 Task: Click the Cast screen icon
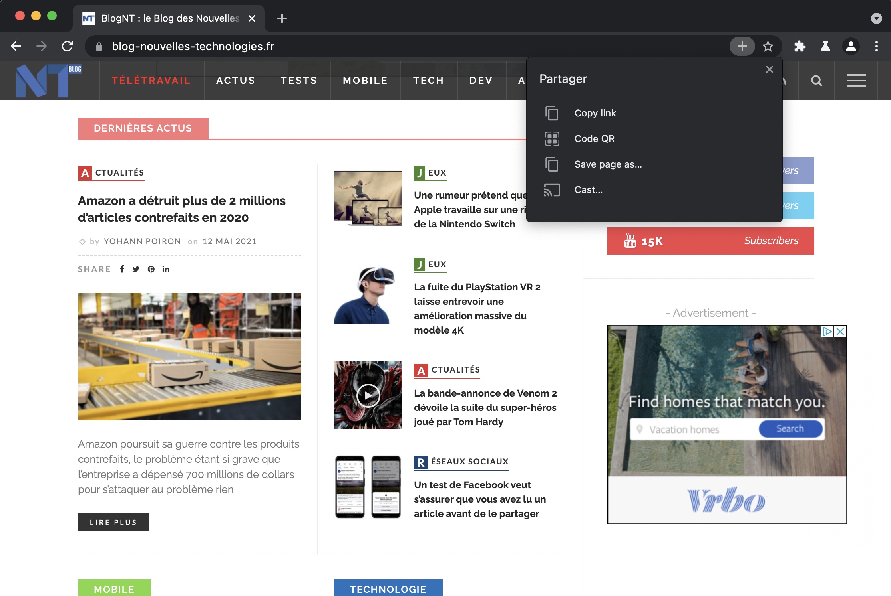552,190
